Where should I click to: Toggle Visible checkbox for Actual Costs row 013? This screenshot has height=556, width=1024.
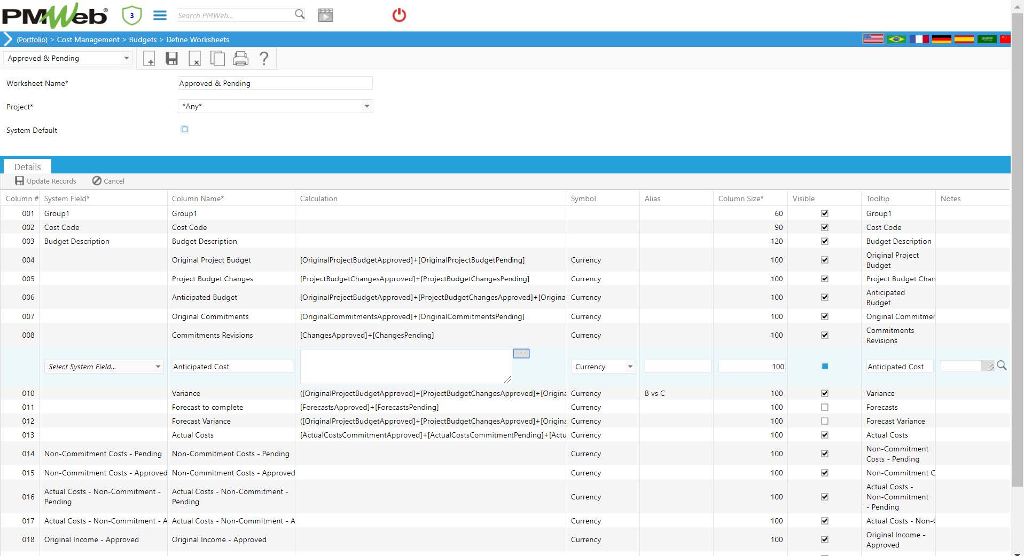pos(825,435)
